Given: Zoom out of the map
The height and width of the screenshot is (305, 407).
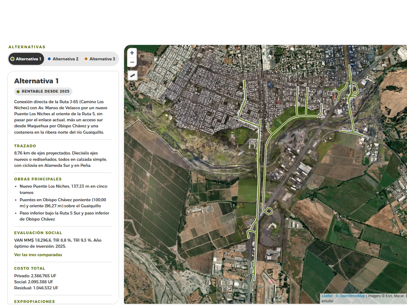Looking at the screenshot, I should (x=132, y=62).
